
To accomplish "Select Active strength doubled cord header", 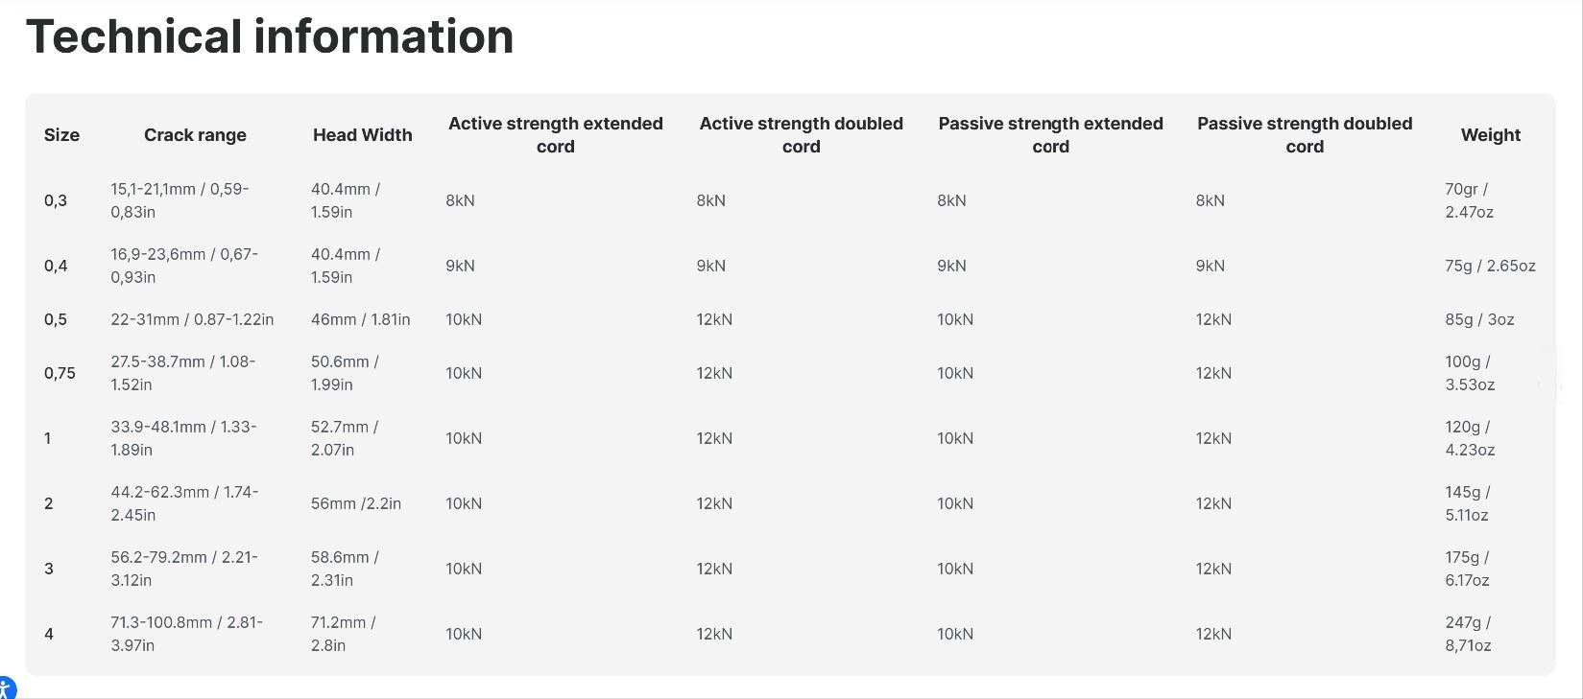I will (x=802, y=135).
